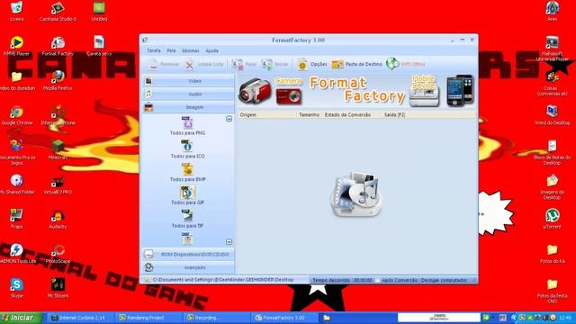Viewport: 576px width, 324px height.
Task: Click the partially visible converter icon below TIF
Action: [187, 238]
